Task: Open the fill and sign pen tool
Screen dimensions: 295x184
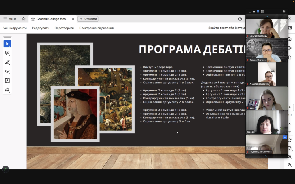Action: click(x=7, y=90)
